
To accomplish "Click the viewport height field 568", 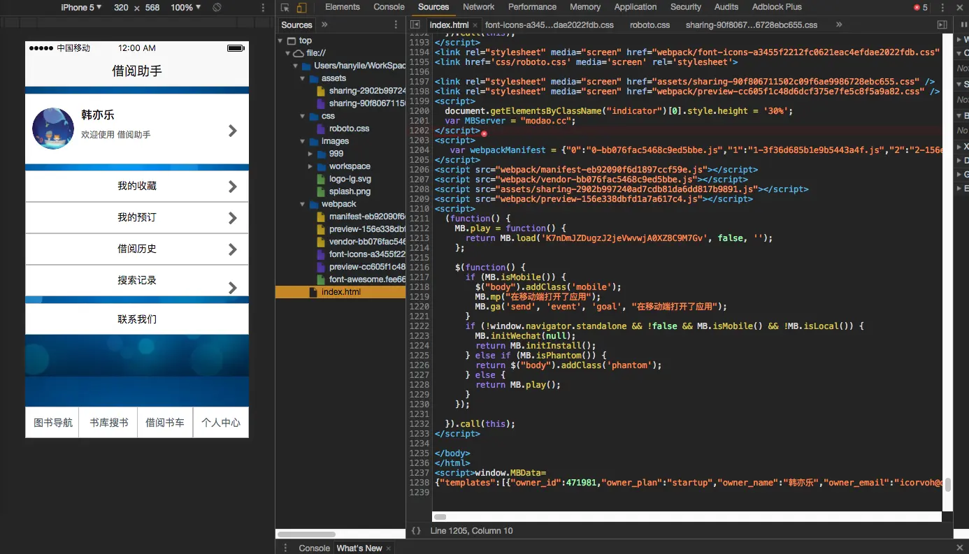I will pyautogui.click(x=152, y=8).
